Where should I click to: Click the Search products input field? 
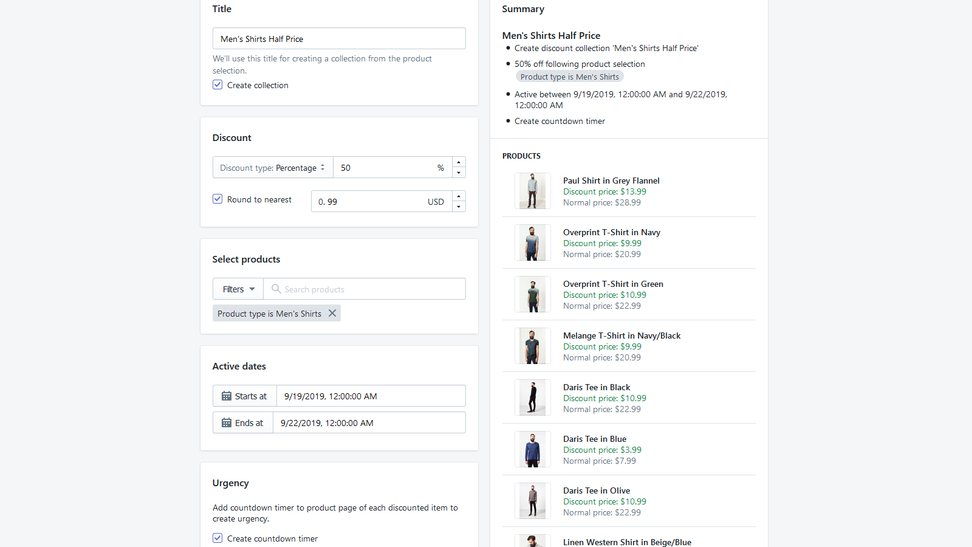364,289
